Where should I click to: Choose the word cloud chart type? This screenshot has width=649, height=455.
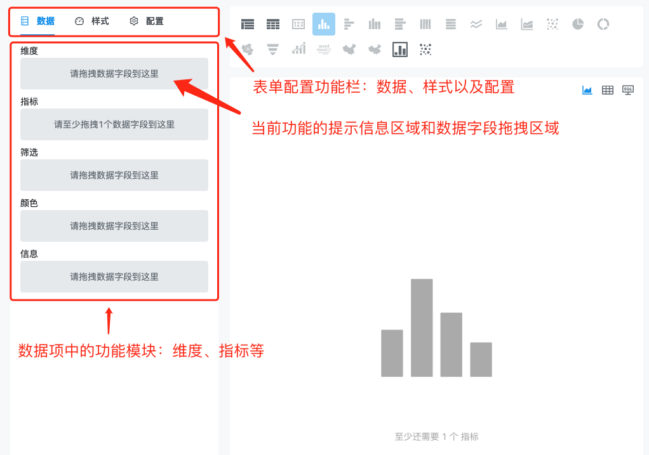pyautogui.click(x=323, y=49)
